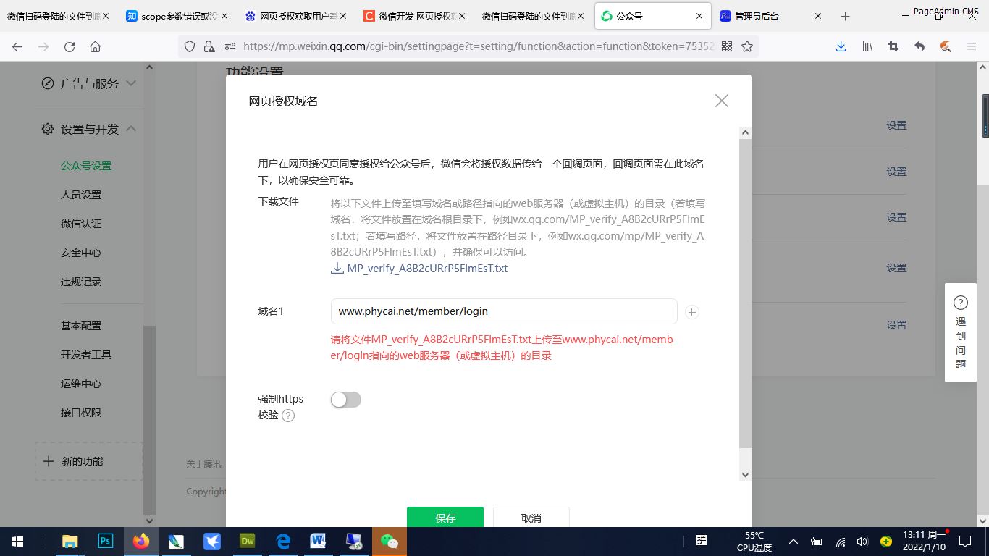The height and width of the screenshot is (556, 989).
Task: Click the 域名1 input field
Action: click(x=504, y=311)
